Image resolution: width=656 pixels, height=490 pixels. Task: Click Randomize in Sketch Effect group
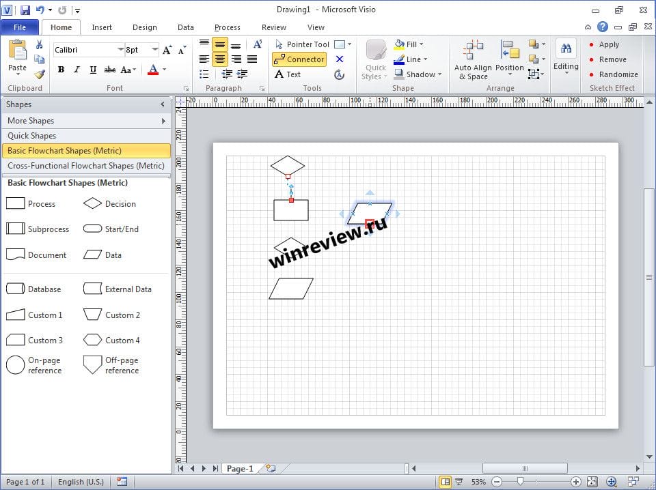pos(614,74)
